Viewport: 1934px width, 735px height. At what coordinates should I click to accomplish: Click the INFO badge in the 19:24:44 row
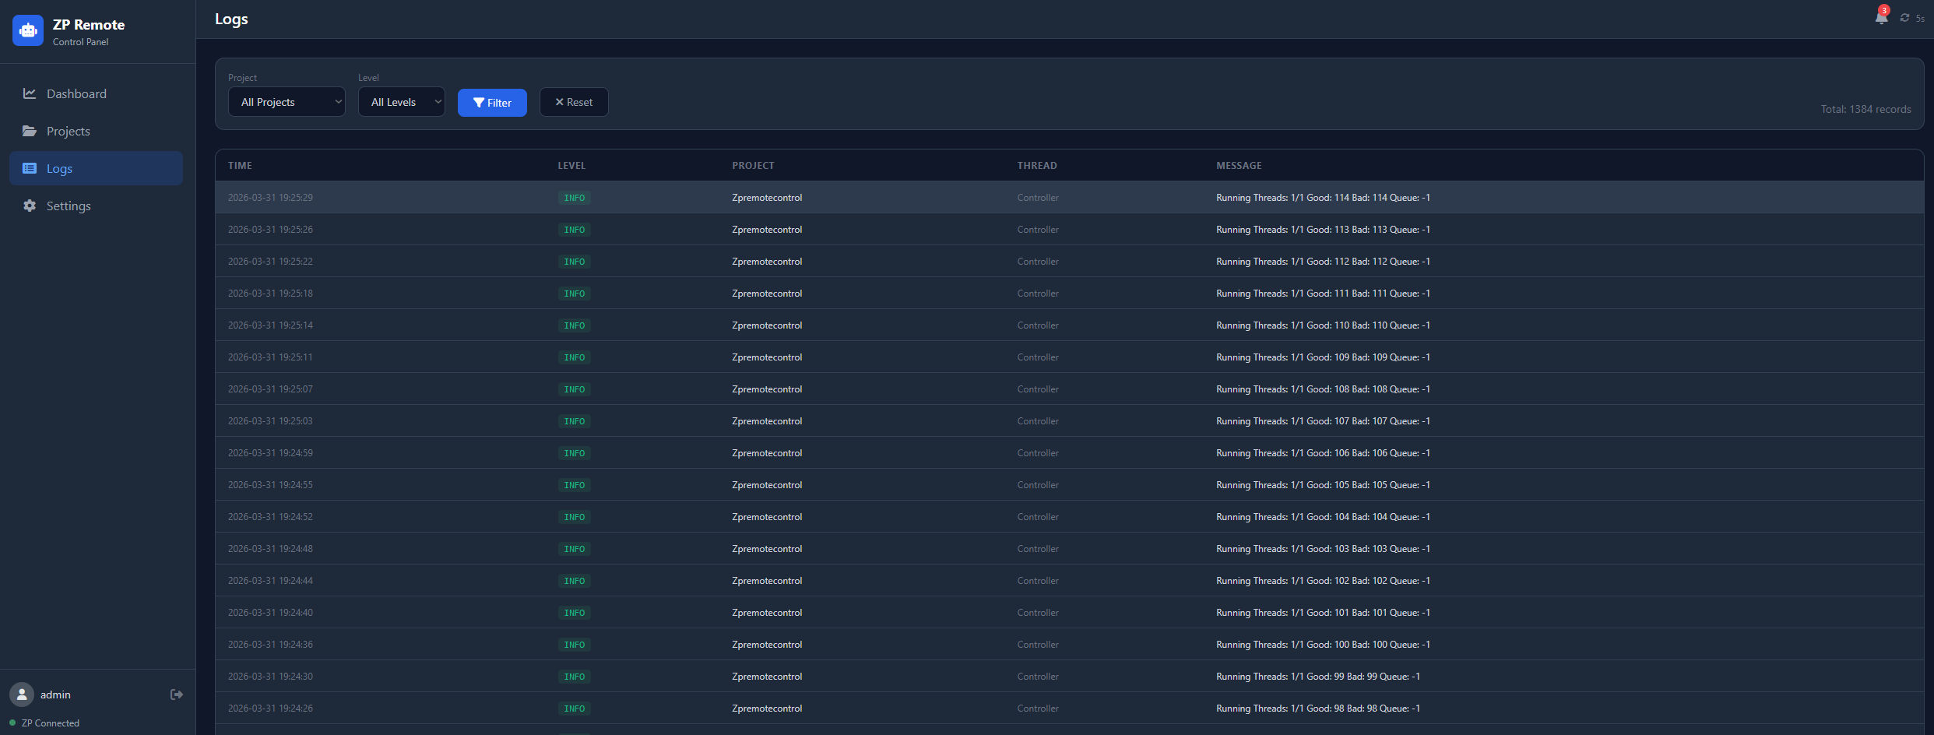pos(574,581)
